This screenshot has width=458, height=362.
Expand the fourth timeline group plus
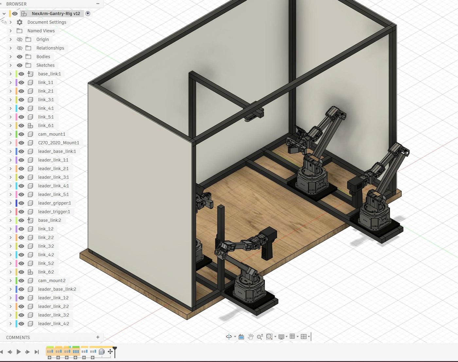(76, 358)
